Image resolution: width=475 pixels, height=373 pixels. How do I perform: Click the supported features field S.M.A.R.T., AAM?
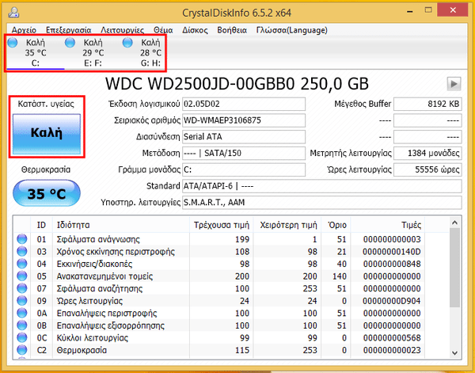(x=322, y=203)
